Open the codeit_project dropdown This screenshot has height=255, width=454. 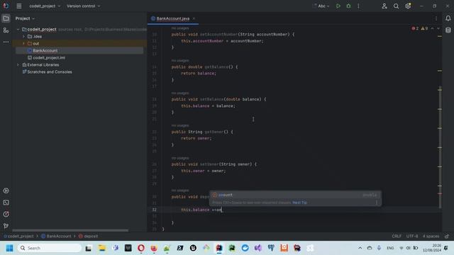click(x=45, y=6)
